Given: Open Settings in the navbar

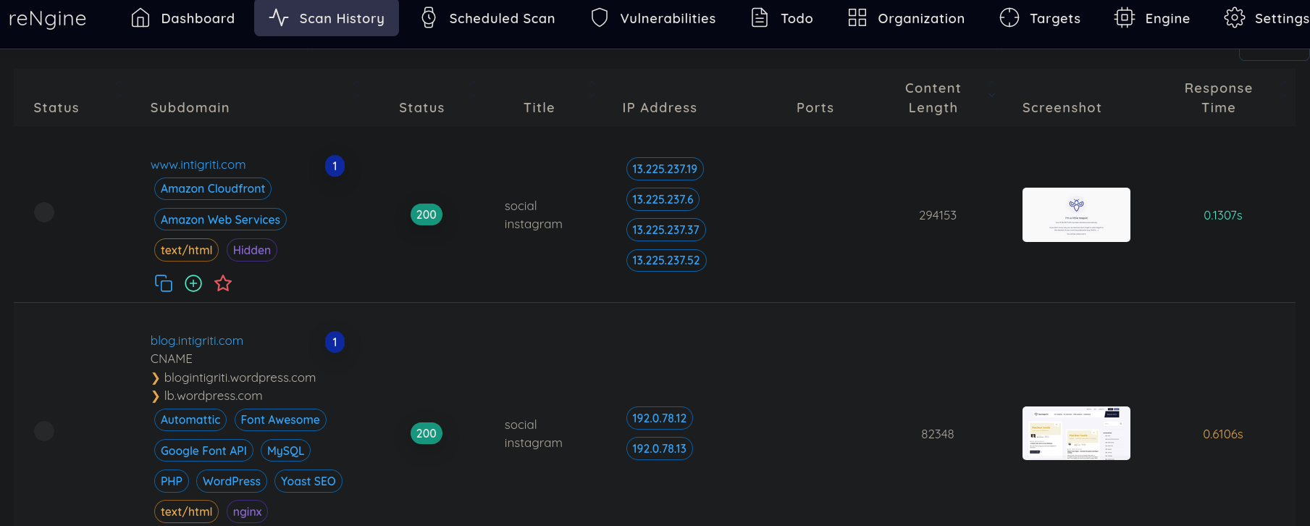Looking at the screenshot, I should coord(1266,18).
